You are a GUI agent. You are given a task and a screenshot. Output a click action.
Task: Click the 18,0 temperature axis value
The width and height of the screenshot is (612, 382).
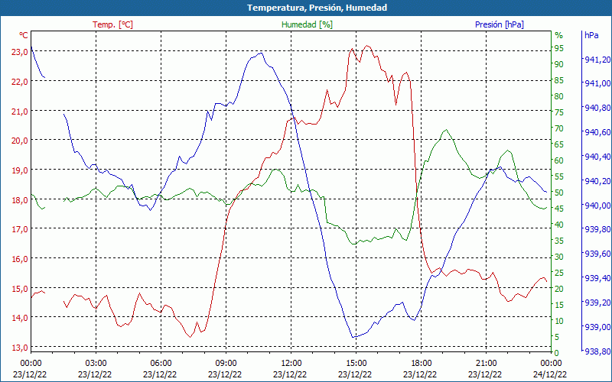20,199
